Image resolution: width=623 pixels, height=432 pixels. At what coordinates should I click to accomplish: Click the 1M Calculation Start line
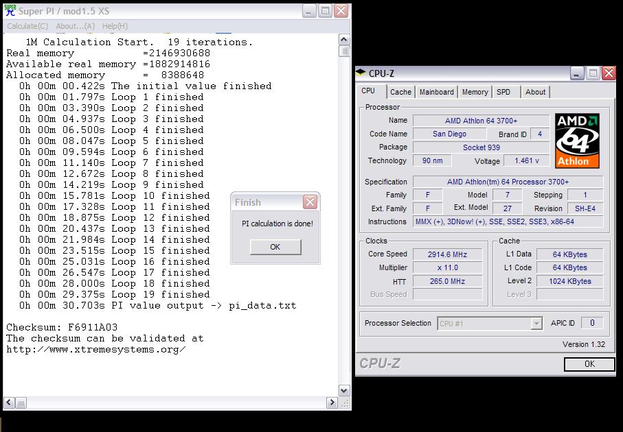point(139,42)
